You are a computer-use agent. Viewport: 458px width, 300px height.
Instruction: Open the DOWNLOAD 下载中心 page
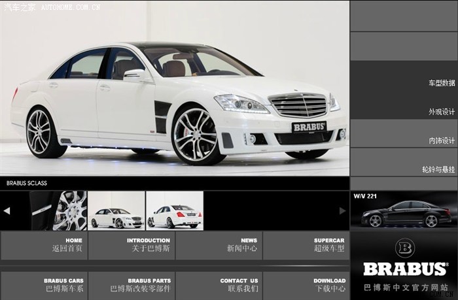(306, 285)
